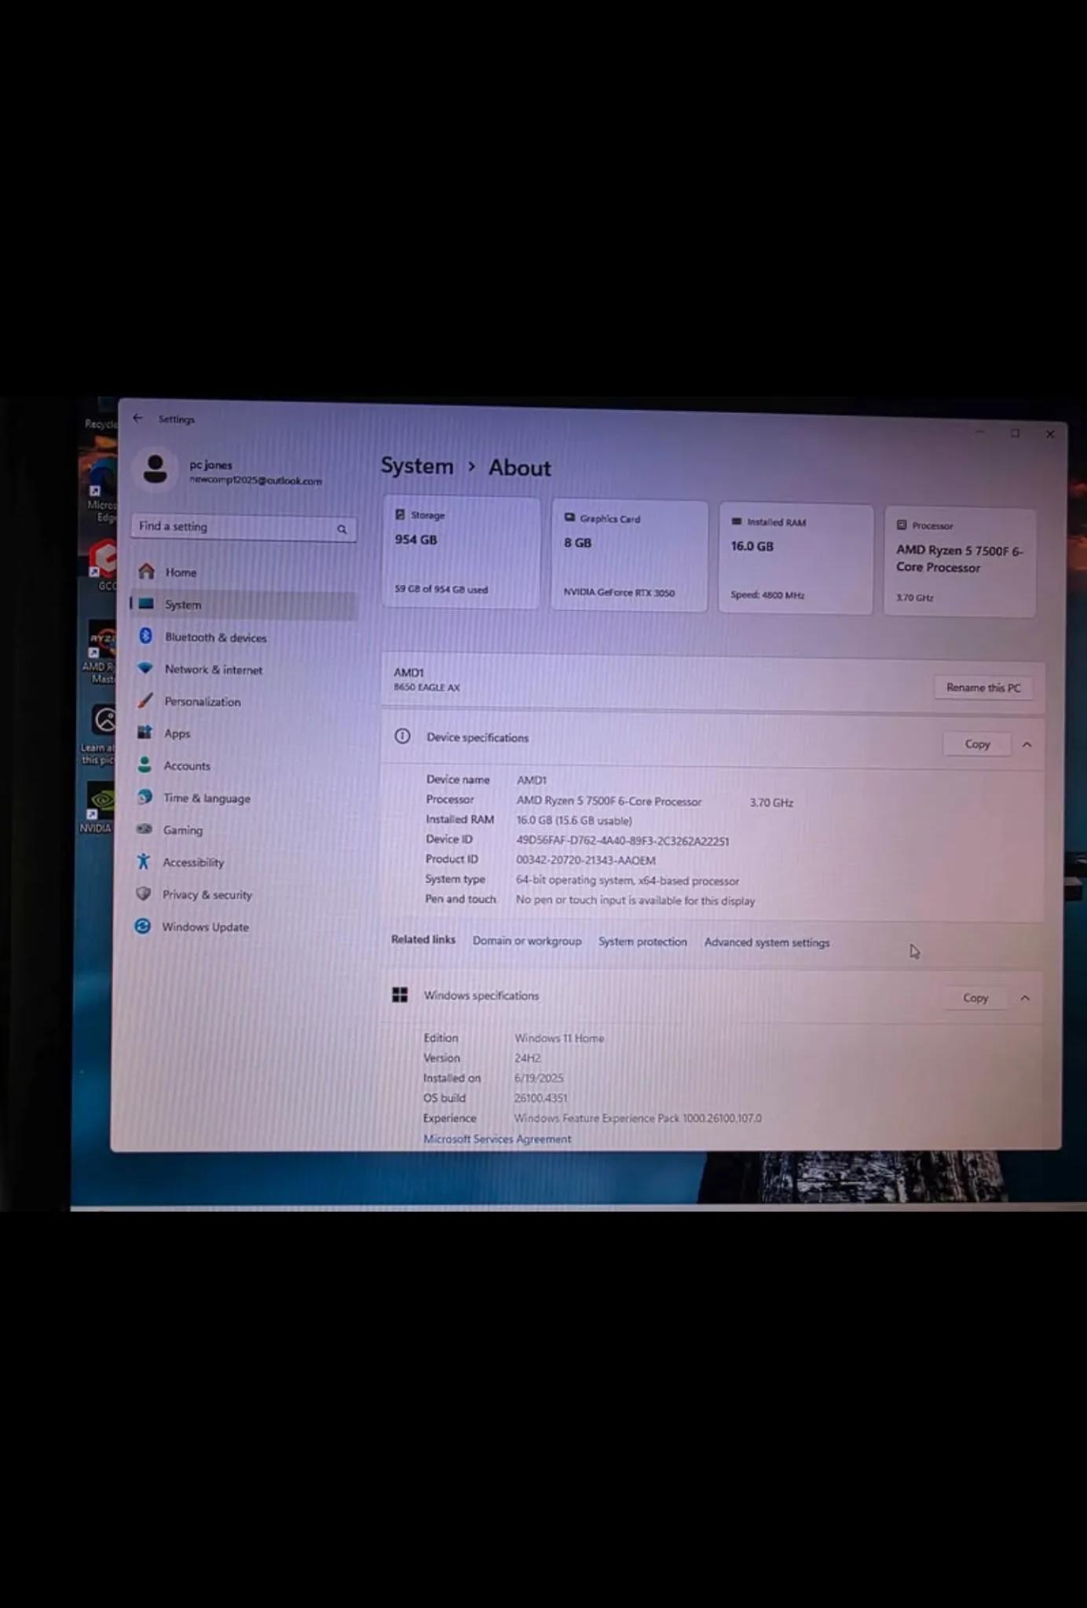
Task: Collapse the Windows specifications section
Action: click(1025, 998)
